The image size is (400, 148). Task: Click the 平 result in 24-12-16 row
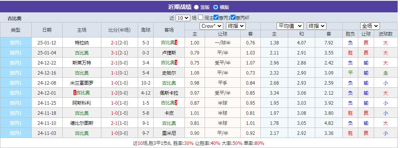(350, 73)
